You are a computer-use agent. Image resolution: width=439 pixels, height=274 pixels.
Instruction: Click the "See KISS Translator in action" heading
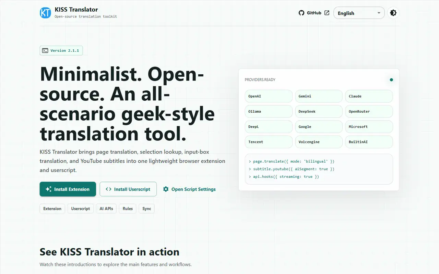(x=109, y=252)
